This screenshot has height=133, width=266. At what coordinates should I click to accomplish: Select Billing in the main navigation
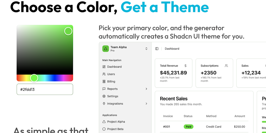(x=111, y=82)
